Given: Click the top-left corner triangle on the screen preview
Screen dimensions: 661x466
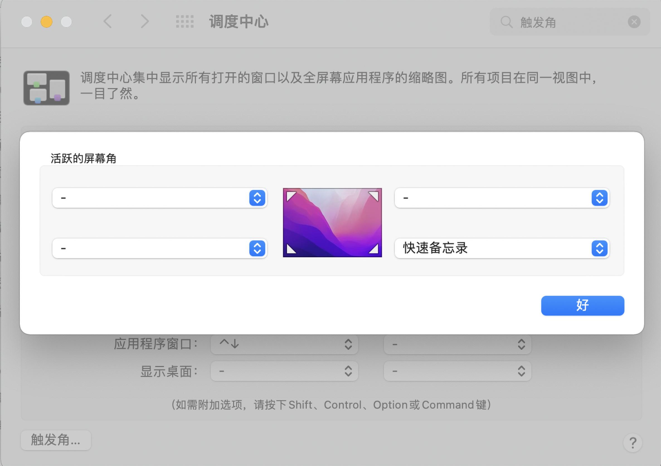Looking at the screenshot, I should (291, 196).
